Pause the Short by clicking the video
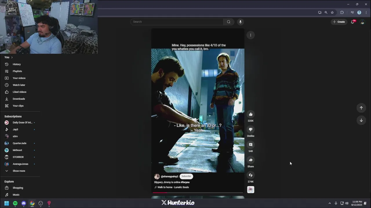 198,110
